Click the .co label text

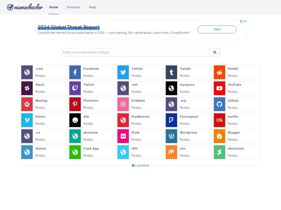(38, 133)
